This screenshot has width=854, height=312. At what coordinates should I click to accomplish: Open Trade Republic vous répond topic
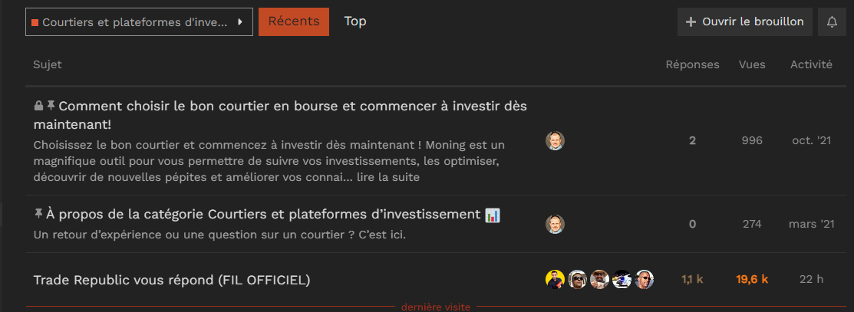click(x=172, y=280)
